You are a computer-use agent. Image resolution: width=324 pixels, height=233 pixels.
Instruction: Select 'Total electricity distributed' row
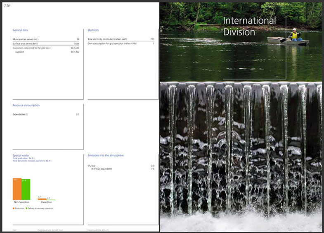121,39
